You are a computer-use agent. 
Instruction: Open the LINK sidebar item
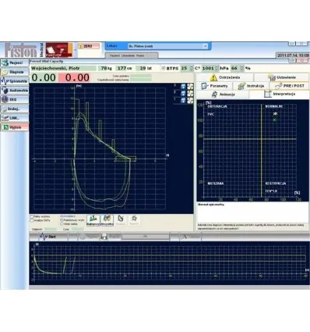(15, 118)
